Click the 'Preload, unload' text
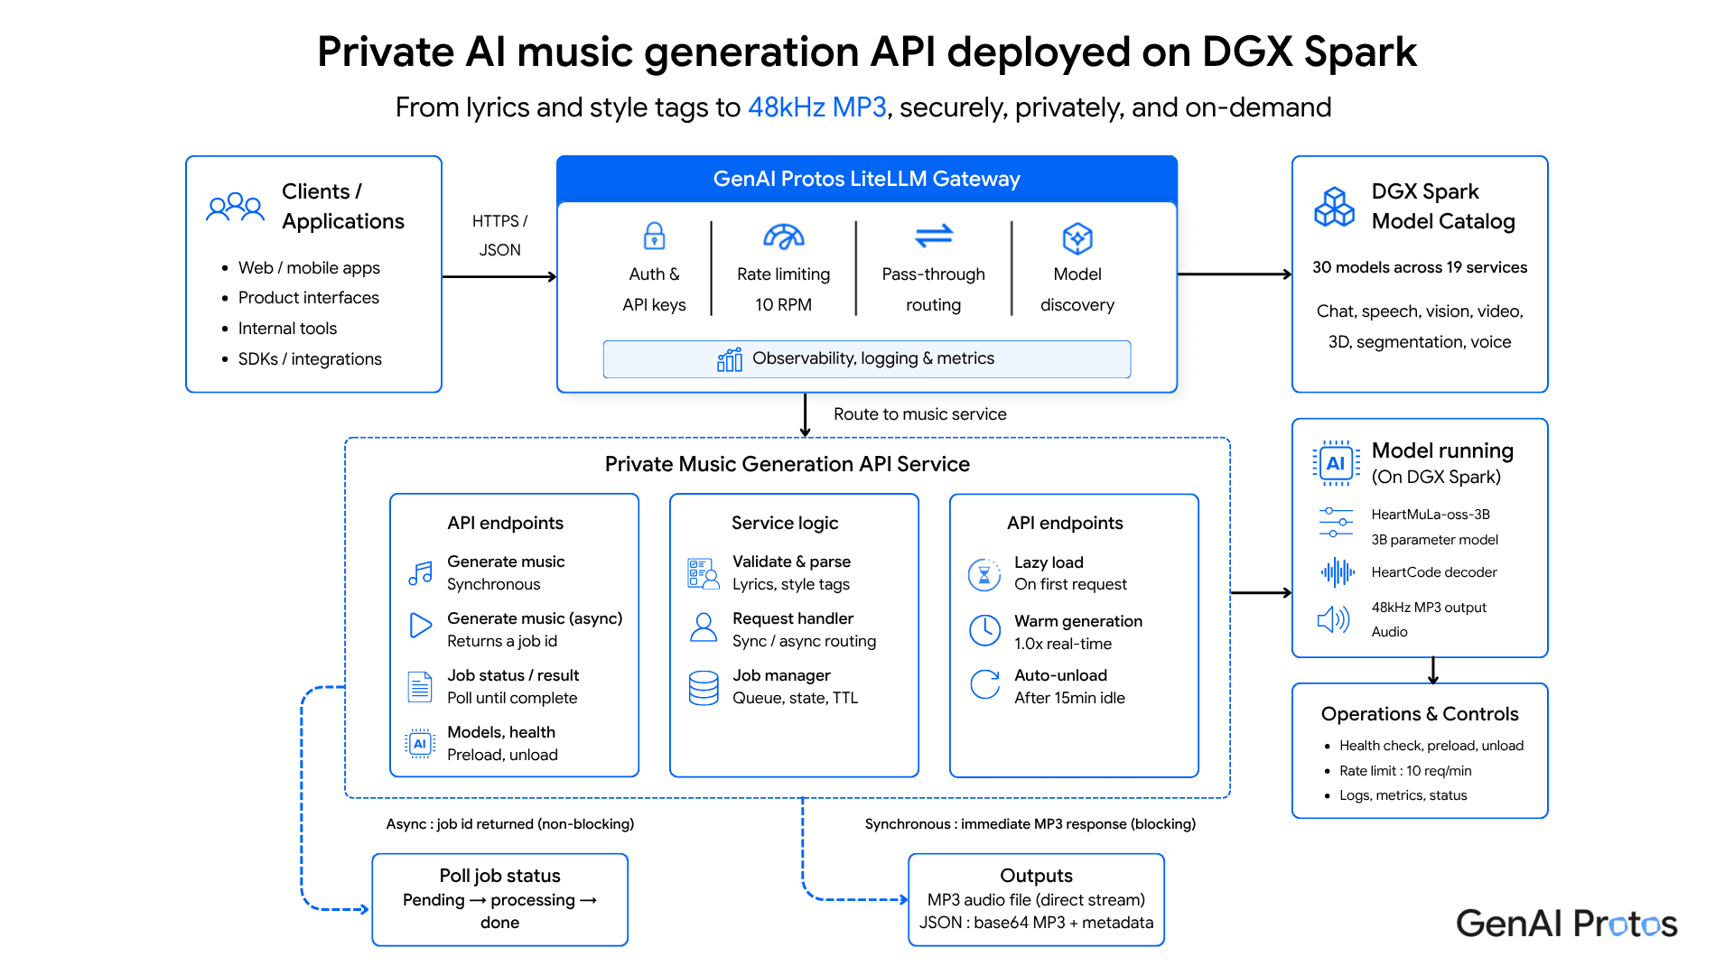Viewport: 1734px width, 975px height. tap(502, 755)
